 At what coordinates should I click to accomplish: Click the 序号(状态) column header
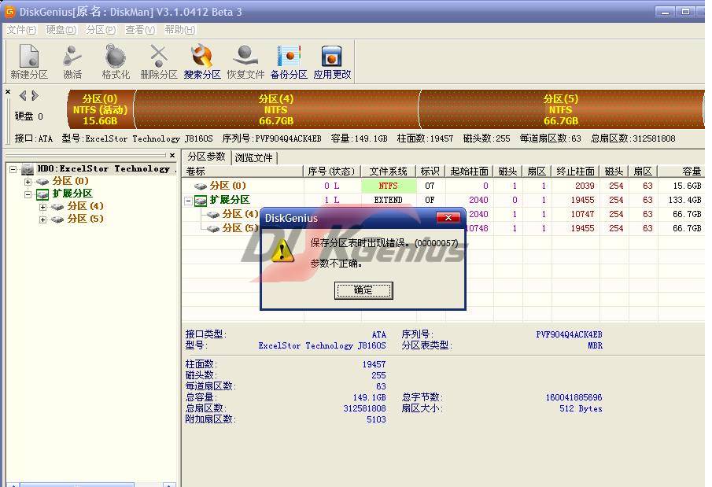(x=331, y=172)
